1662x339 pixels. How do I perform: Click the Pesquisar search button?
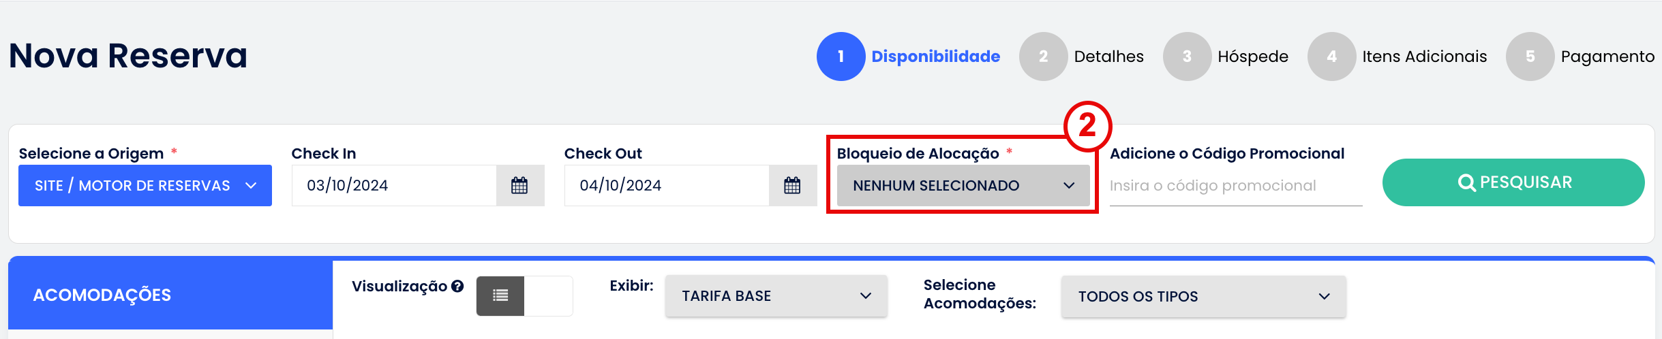coord(1513,182)
